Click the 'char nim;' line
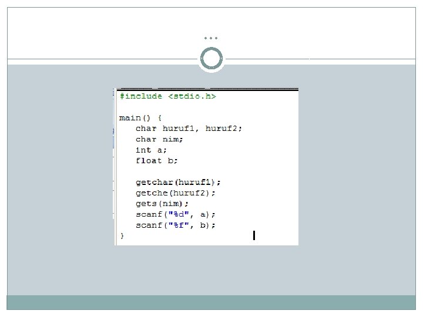The height and width of the screenshot is (317, 423). (159, 139)
